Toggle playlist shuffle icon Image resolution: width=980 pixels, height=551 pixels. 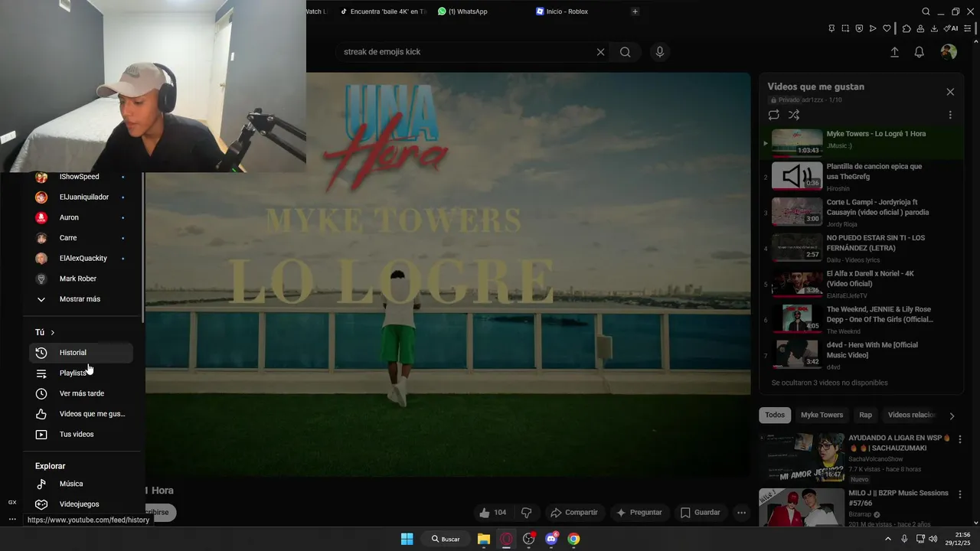pyautogui.click(x=794, y=115)
